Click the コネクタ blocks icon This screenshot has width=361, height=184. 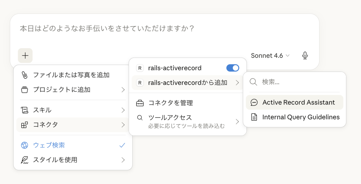24,125
